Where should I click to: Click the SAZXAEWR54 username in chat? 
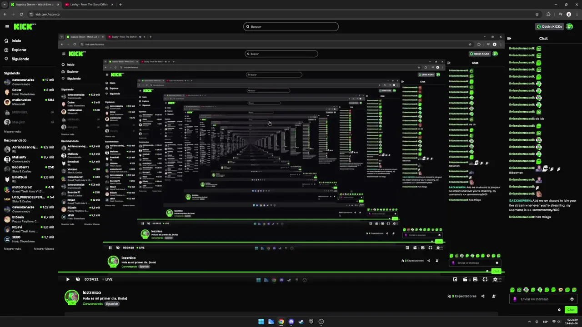(x=520, y=200)
